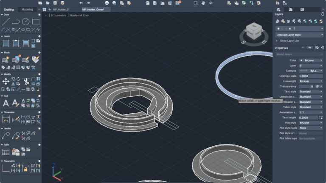This screenshot has height=183, width=326.
Task: Insert a table with the Table tool
Action: [x=6, y=152]
